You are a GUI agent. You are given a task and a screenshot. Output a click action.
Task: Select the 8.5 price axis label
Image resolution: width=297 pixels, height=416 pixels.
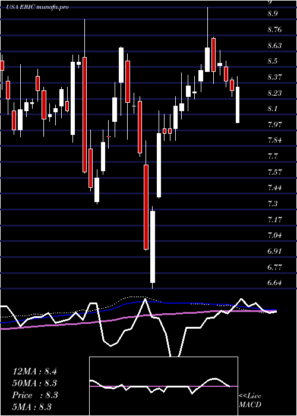(272, 61)
